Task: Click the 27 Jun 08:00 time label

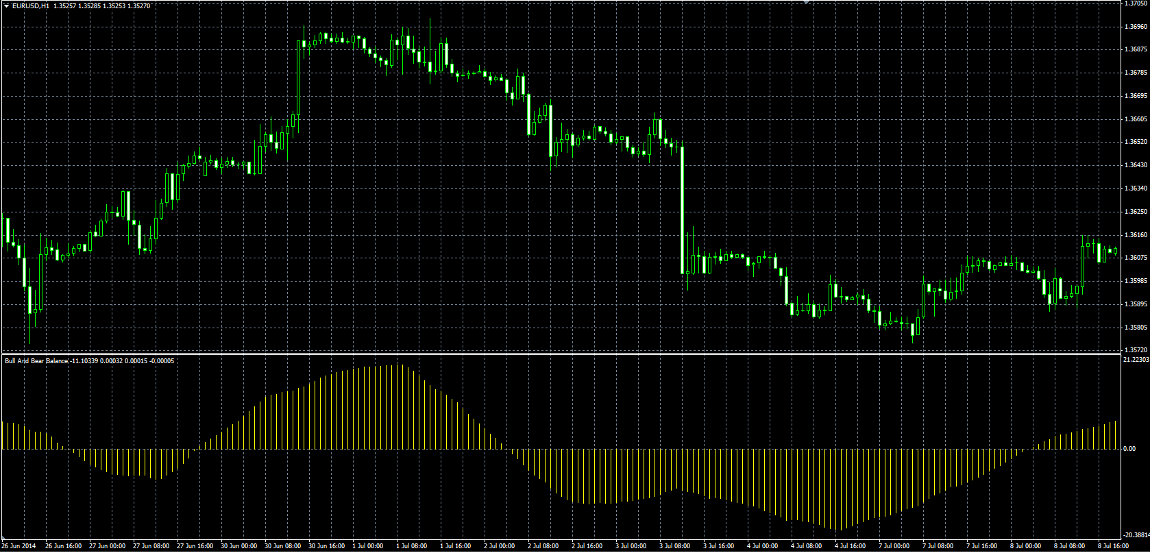Action: [151, 546]
